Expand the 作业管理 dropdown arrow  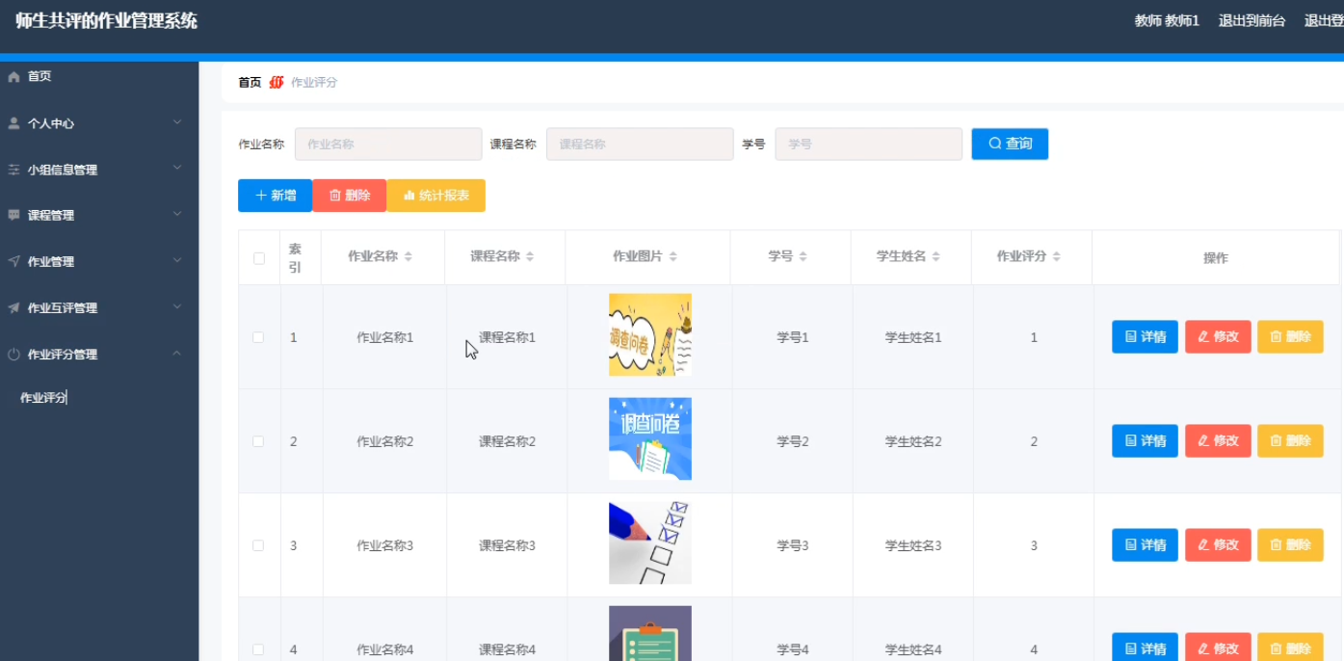pos(176,261)
